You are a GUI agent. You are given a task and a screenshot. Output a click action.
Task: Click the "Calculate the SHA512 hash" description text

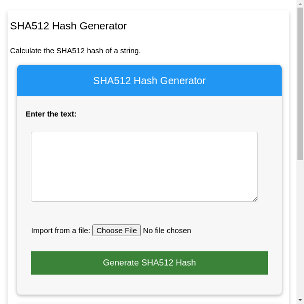(75, 51)
